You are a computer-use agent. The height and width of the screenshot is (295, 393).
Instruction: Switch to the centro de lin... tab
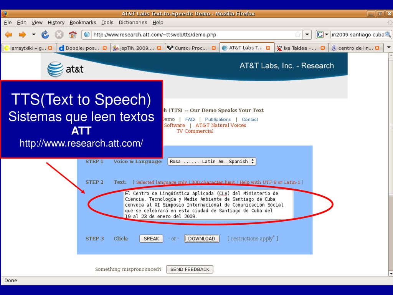(x=355, y=48)
